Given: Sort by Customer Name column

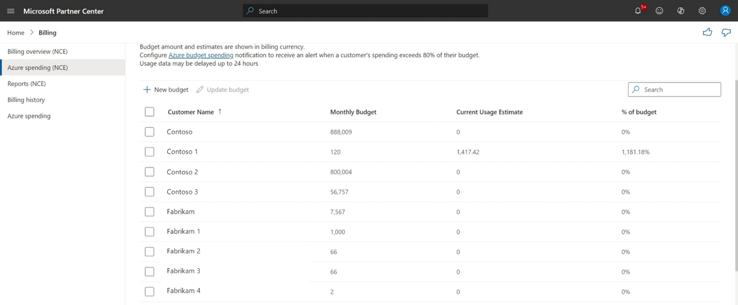Looking at the screenshot, I should [x=190, y=112].
